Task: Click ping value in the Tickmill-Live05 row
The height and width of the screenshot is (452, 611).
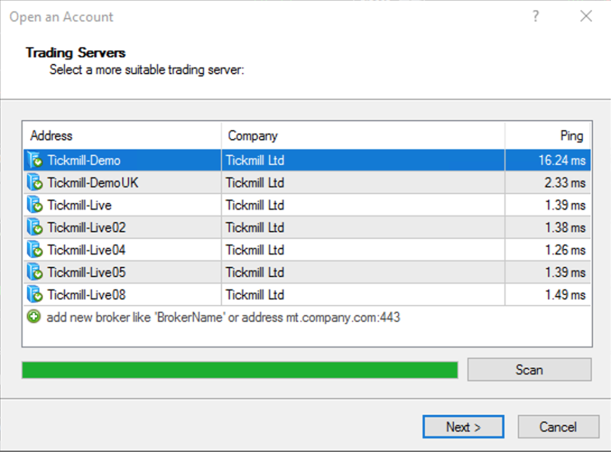Action: [565, 272]
